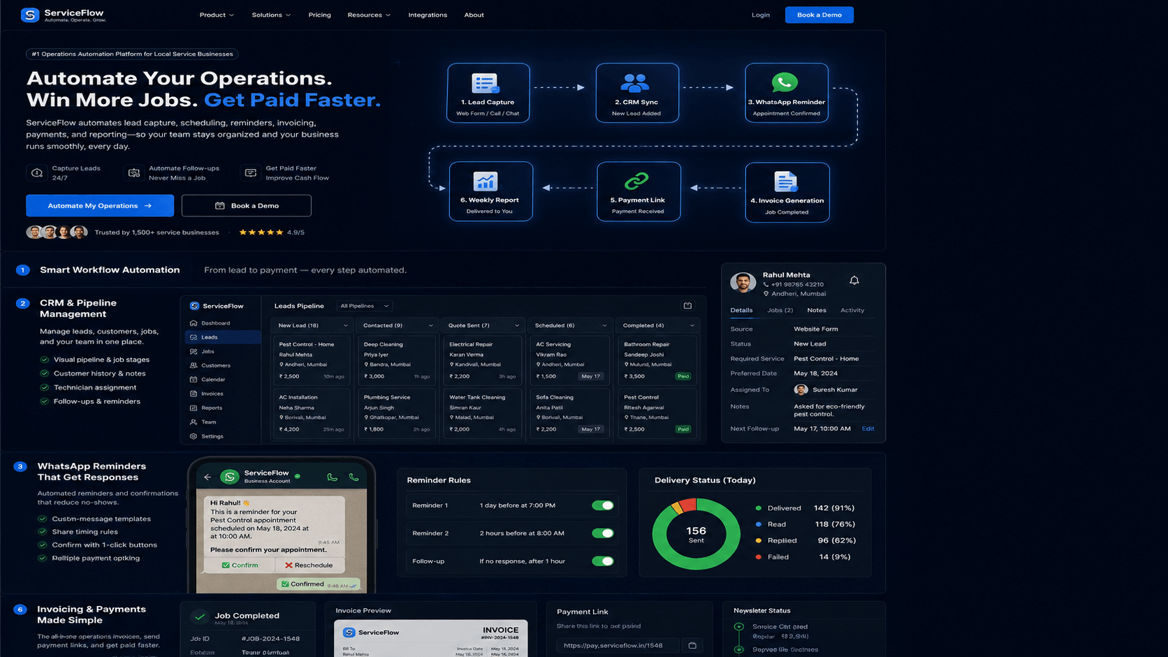1168x657 pixels.
Task: Open the All Pipelines dropdown
Action: [364, 306]
